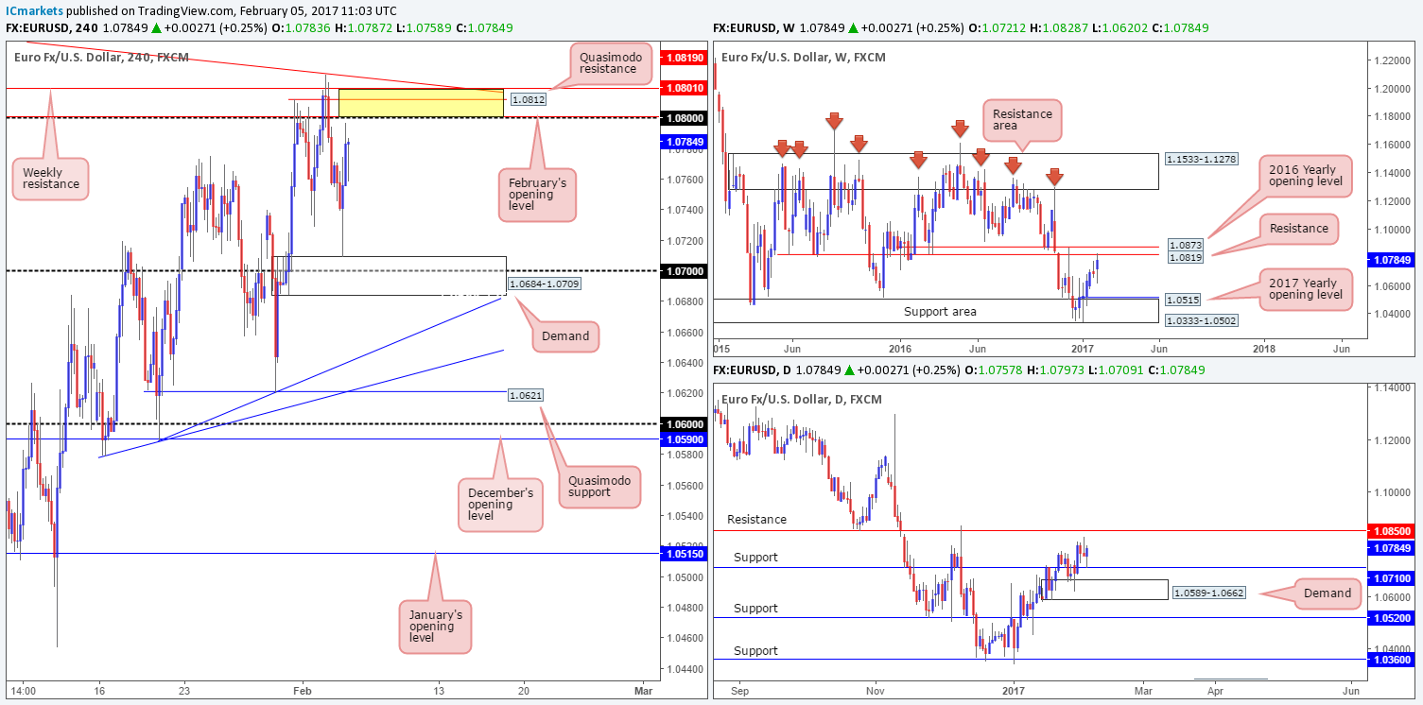Click the 1.0589-1.0662 demand label on daily chart

(1210, 593)
